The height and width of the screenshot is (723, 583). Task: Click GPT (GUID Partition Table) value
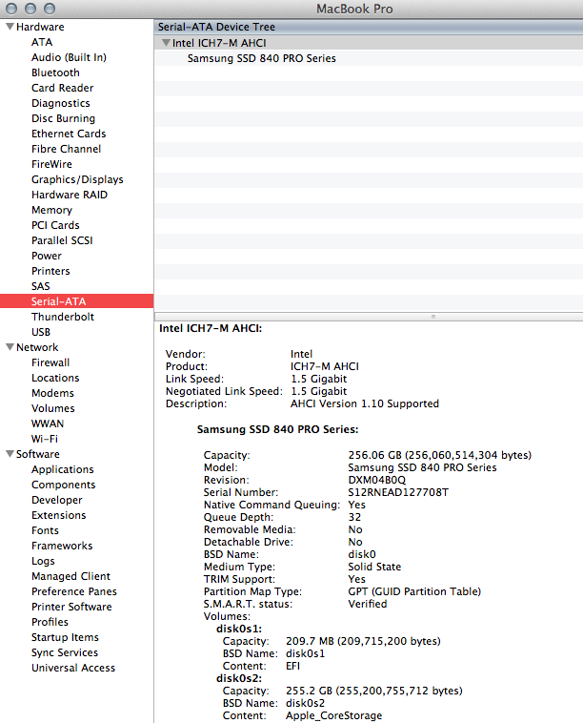414,591
